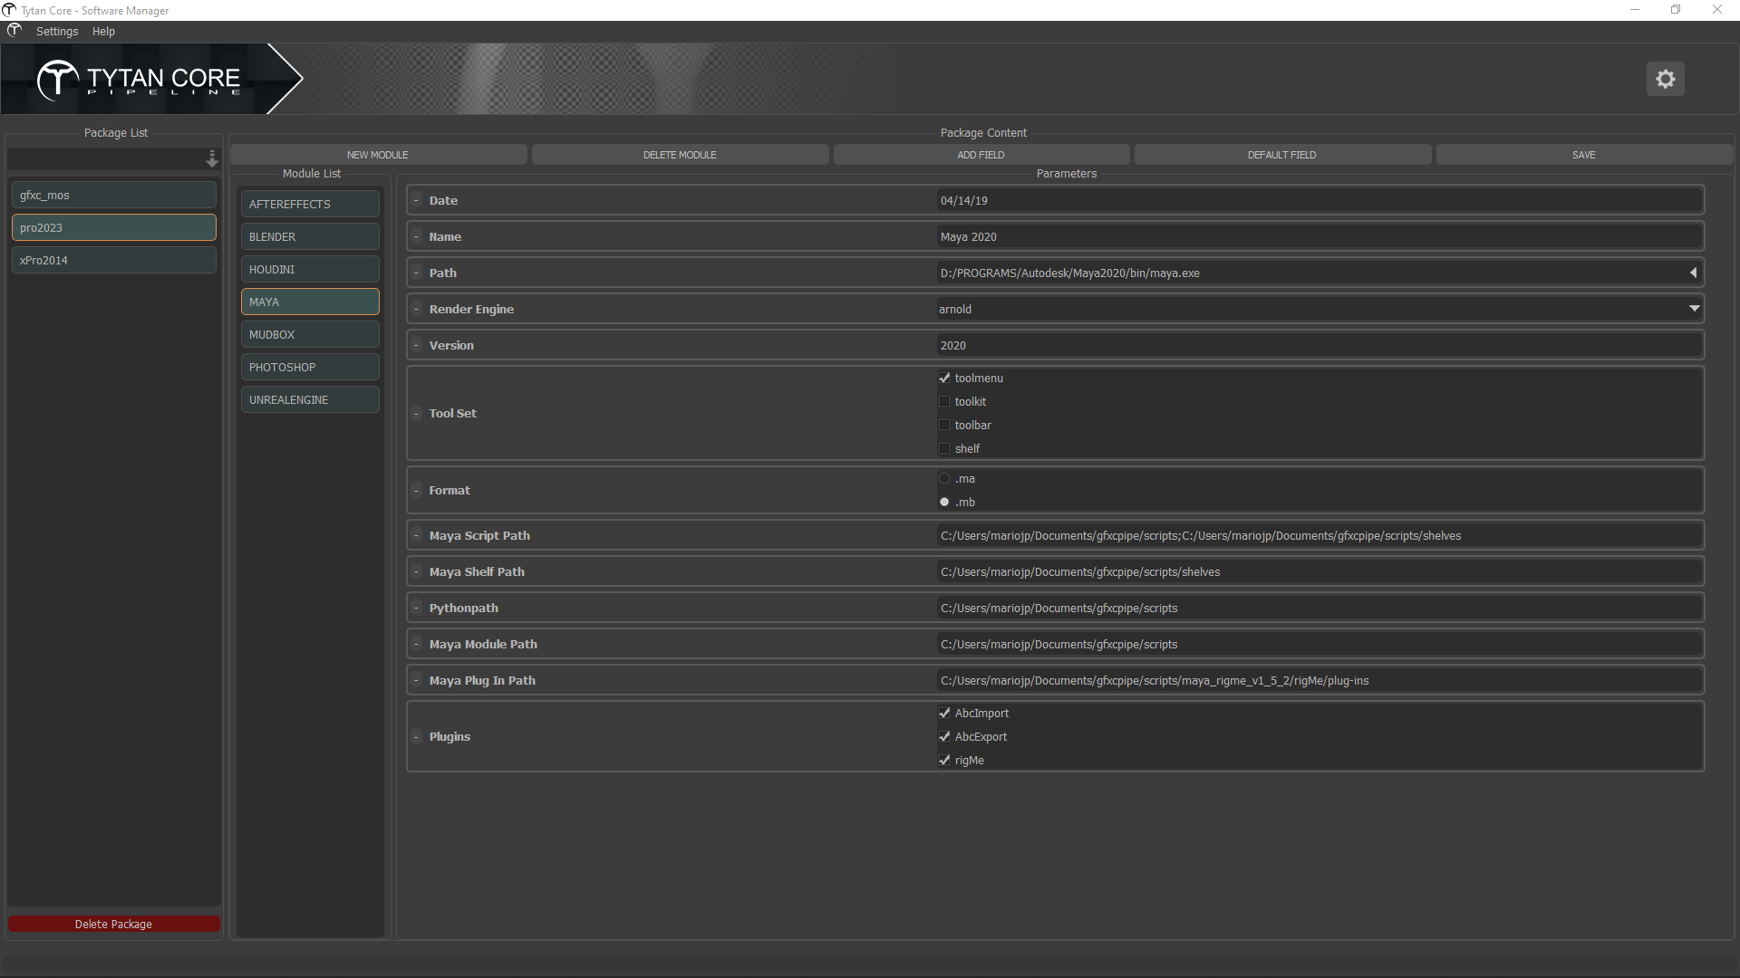Viewport: 1740px width, 978px height.
Task: Select the HOUDINI module
Action: (x=310, y=269)
